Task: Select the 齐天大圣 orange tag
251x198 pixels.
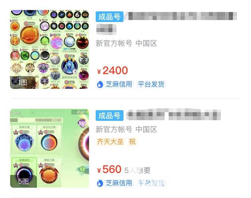Action: tap(110, 142)
